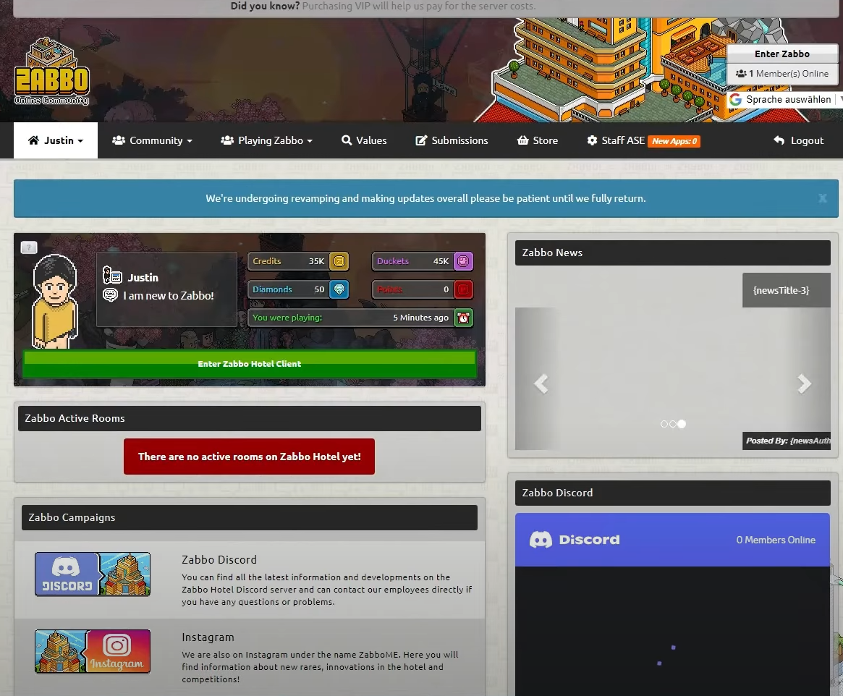
Task: Select the second news carousel dot
Action: [672, 424]
